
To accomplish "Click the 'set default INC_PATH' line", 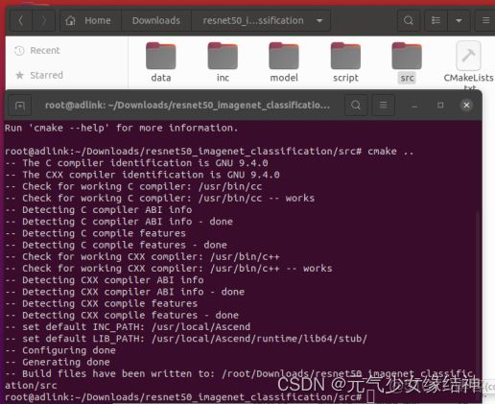I will (128, 327).
